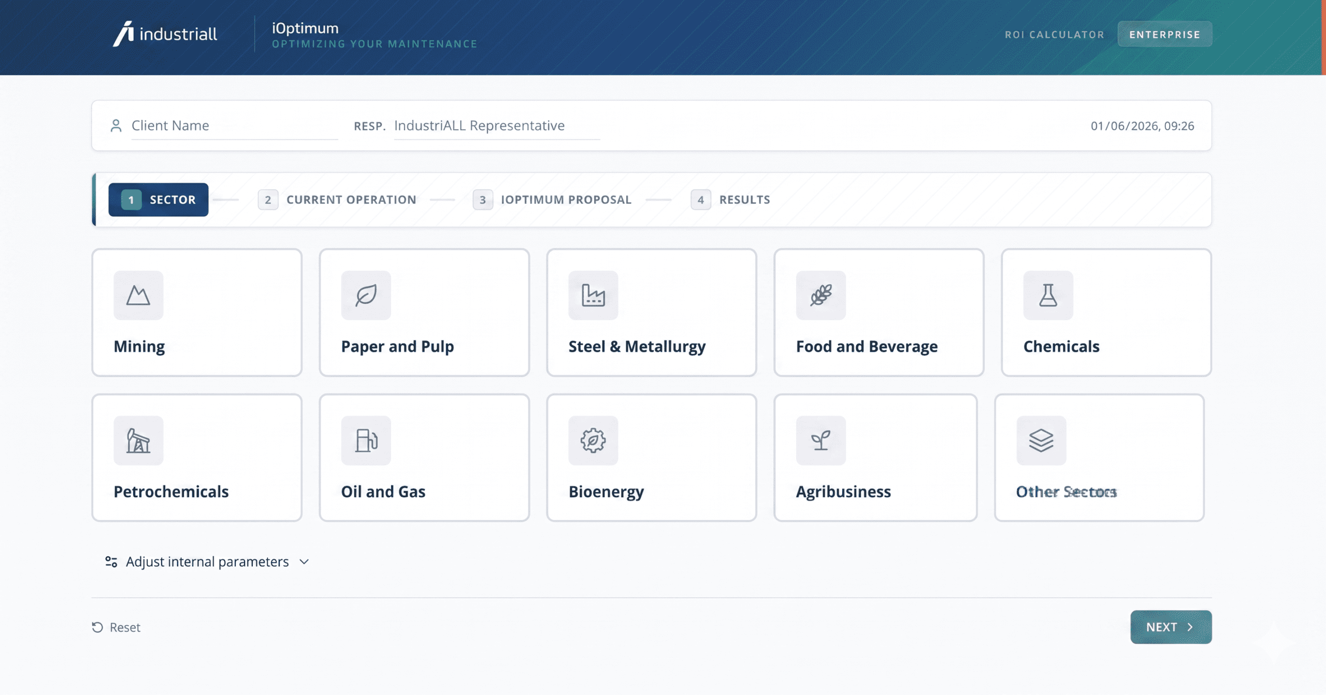The image size is (1326, 695).
Task: Click the Paper and Pulp leaf icon
Action: click(366, 295)
